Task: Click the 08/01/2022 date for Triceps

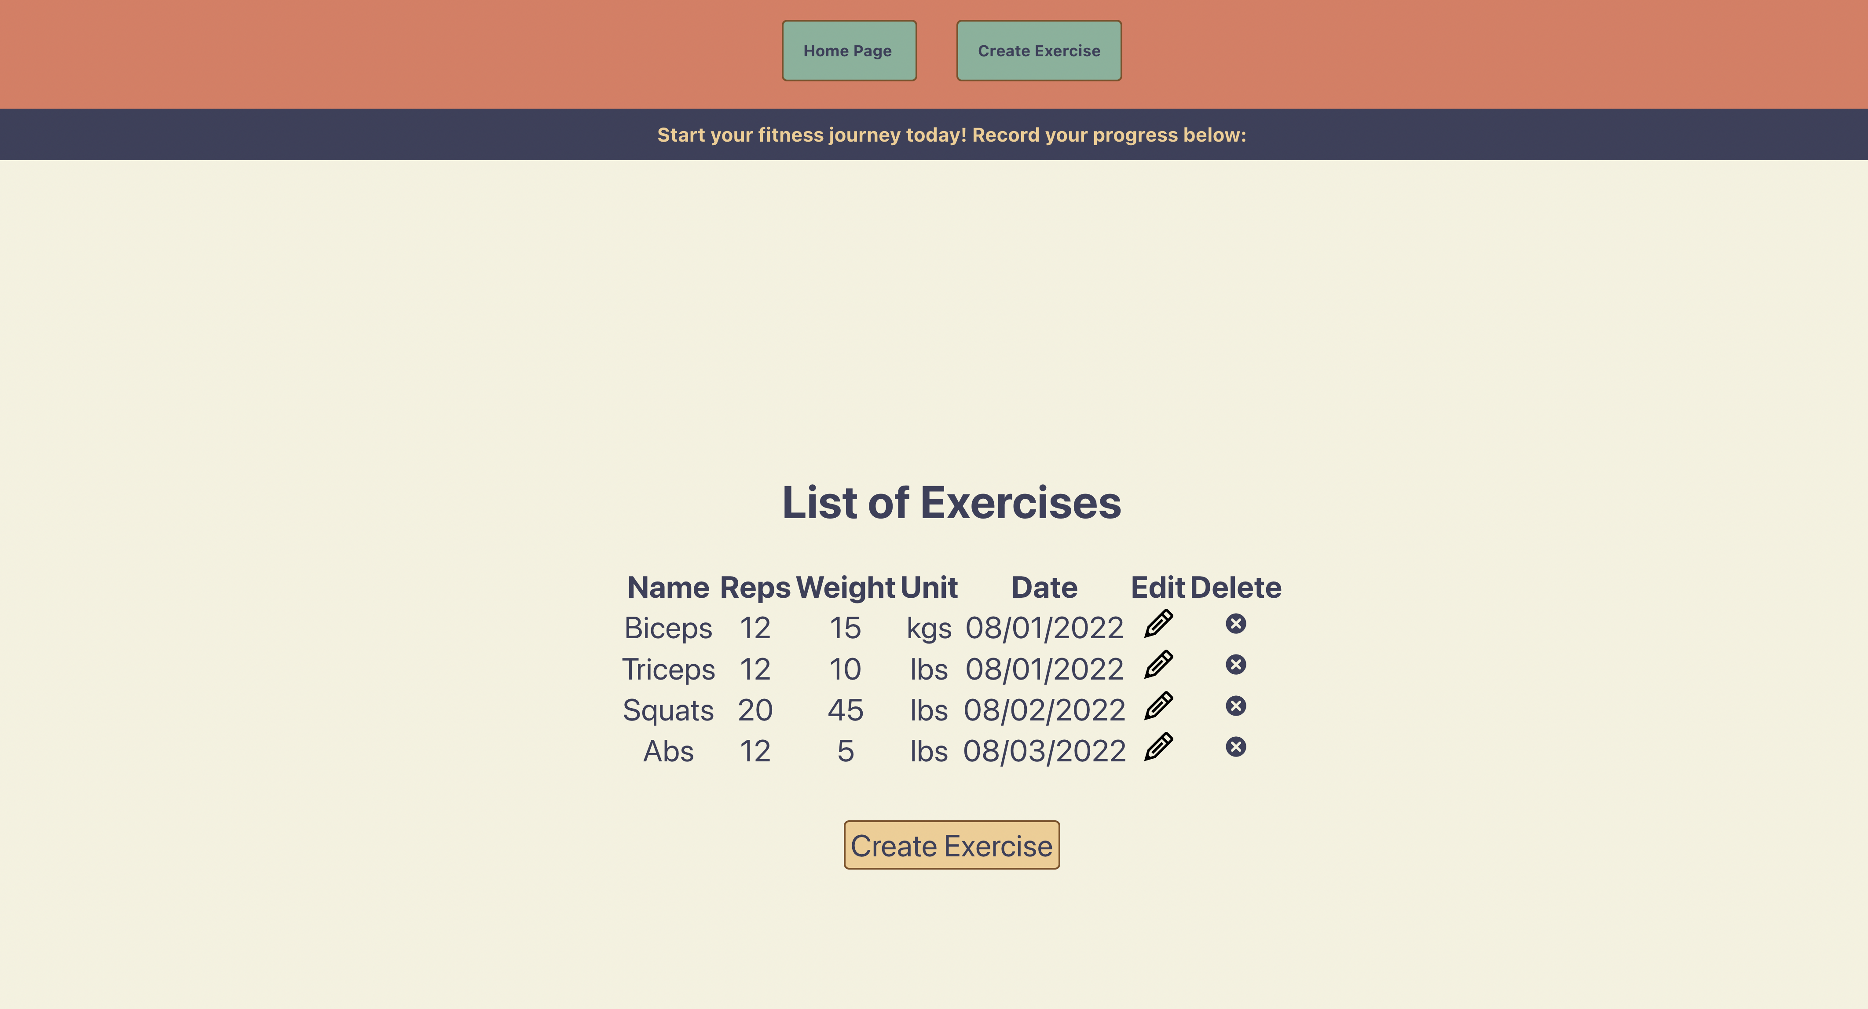Action: pos(1044,670)
